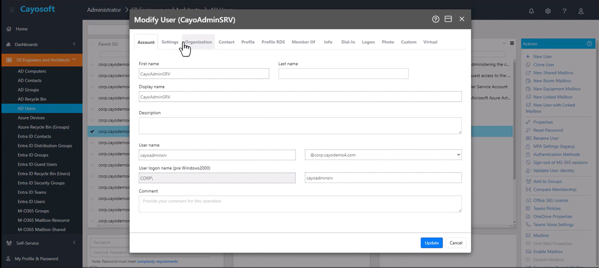This screenshot has height=268, width=599.
Task: Click the Comment text box
Action: [300, 204]
